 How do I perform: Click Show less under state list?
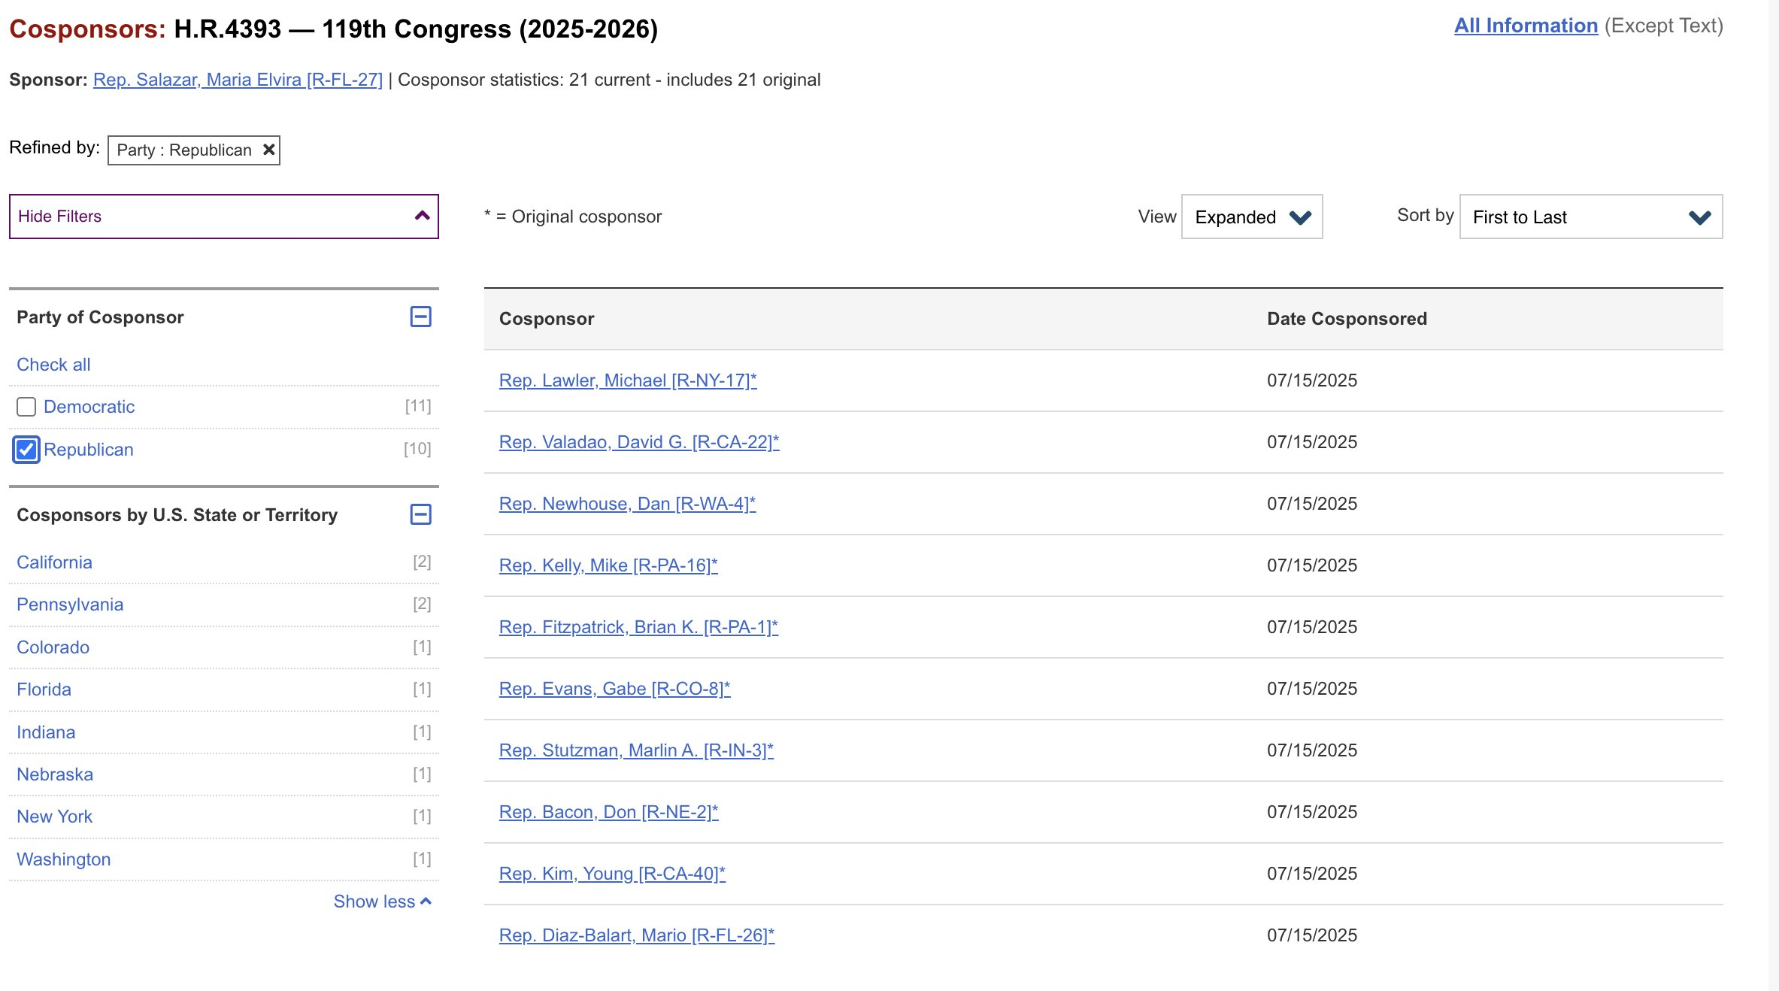point(382,901)
